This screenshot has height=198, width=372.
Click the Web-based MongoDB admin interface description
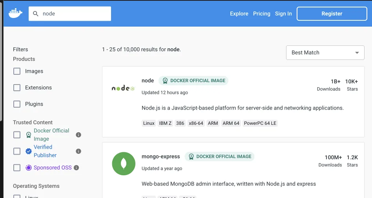click(x=229, y=184)
